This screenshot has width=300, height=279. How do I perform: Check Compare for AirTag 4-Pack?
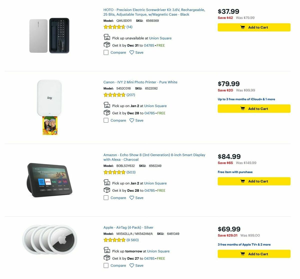[106, 265]
